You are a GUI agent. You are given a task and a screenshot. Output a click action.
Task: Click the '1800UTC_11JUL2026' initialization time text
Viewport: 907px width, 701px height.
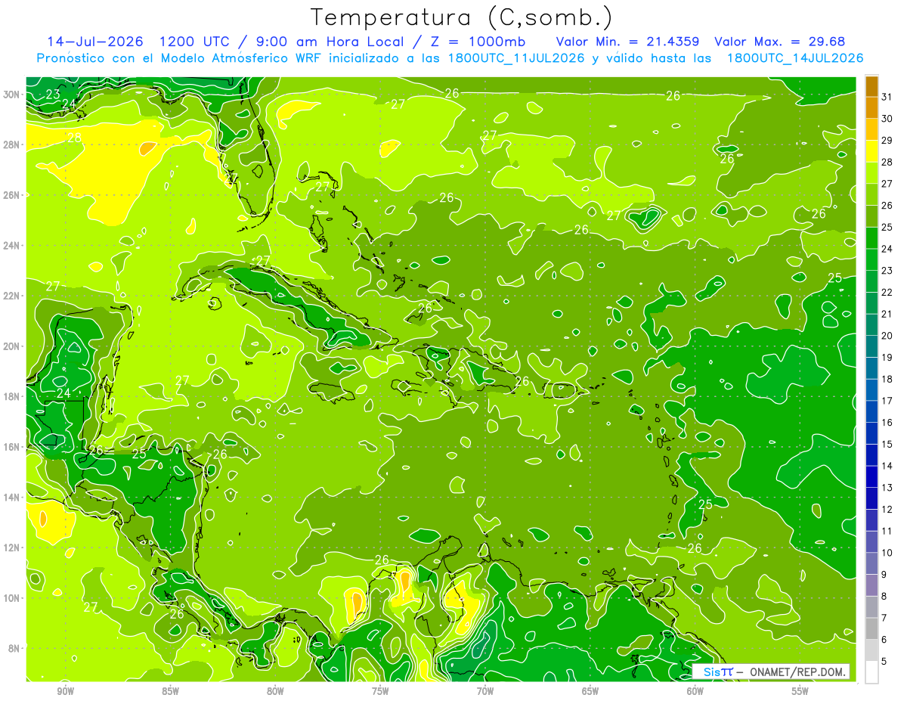tap(515, 58)
